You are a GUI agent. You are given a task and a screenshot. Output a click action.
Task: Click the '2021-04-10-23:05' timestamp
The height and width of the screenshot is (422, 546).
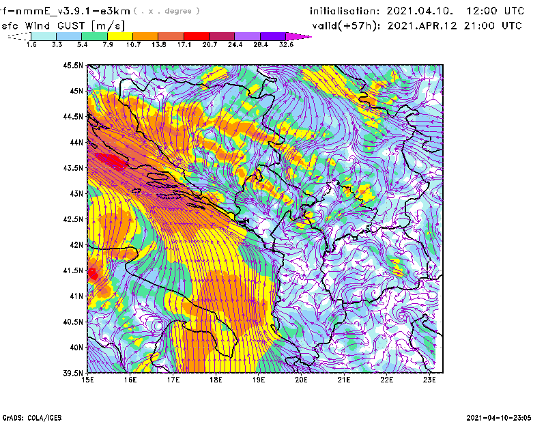pyautogui.click(x=499, y=418)
